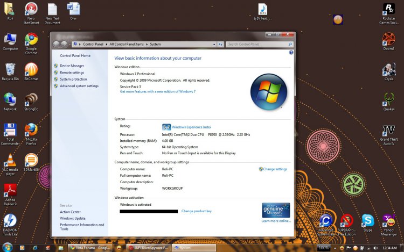Switch to SUPERAntiSpyware taskbar button
The height and width of the screenshot is (252, 404).
(x=149, y=248)
